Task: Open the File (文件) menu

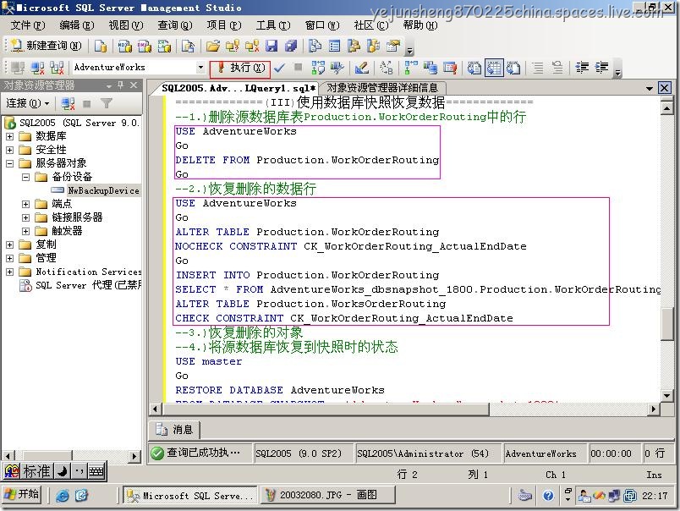Action: click(28, 25)
